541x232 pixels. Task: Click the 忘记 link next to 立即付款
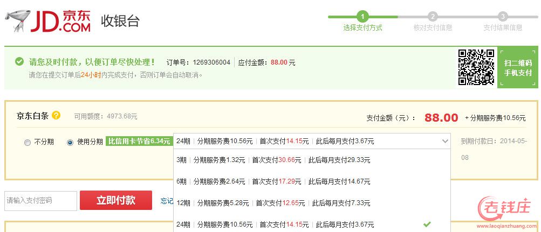click(167, 201)
